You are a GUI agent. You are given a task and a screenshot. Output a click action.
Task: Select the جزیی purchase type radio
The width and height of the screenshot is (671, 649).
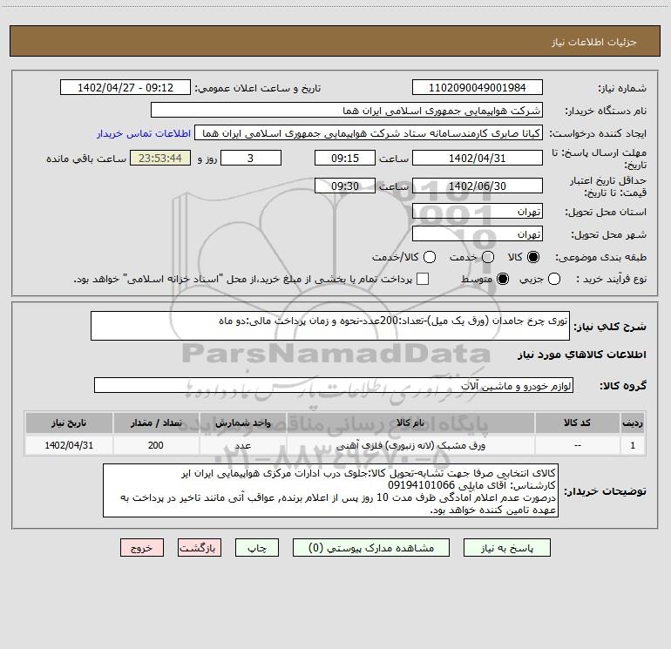point(554,279)
